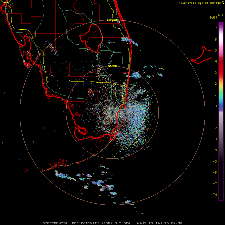Click the [dB] unit label

(213, 17)
